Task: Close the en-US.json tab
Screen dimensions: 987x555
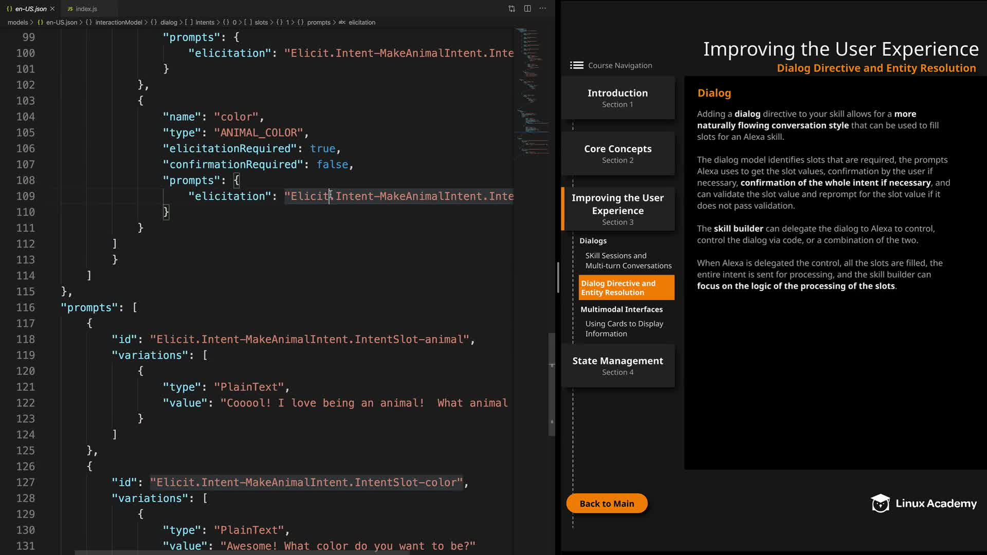Action: pos(52,9)
